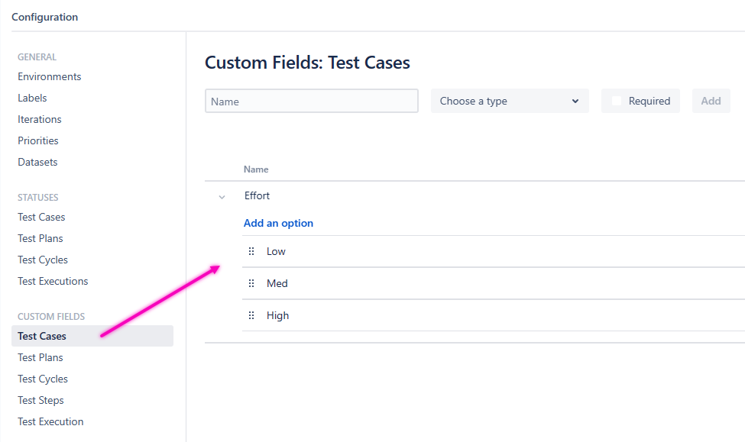
Task: Open the Choose a type dropdown
Action: click(510, 101)
